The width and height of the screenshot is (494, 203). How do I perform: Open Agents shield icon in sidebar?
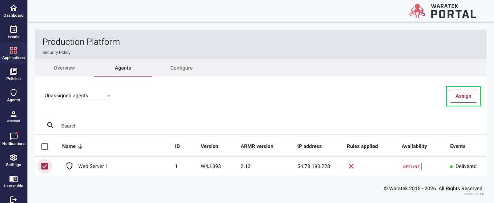14,93
